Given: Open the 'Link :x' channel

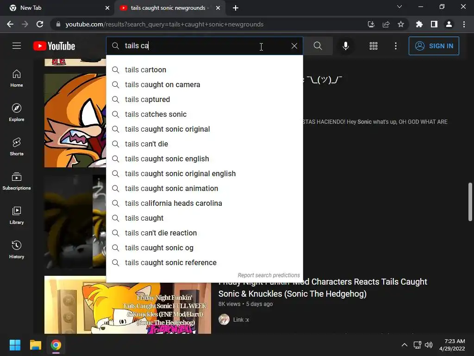Looking at the screenshot, I should click(241, 320).
